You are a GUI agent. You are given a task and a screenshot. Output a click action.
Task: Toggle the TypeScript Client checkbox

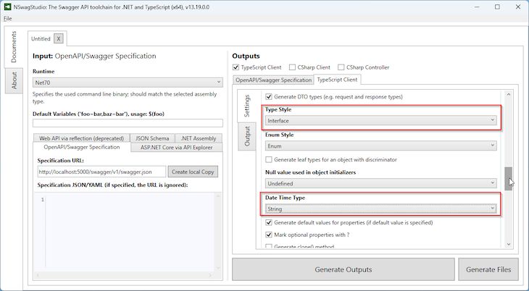pyautogui.click(x=236, y=67)
